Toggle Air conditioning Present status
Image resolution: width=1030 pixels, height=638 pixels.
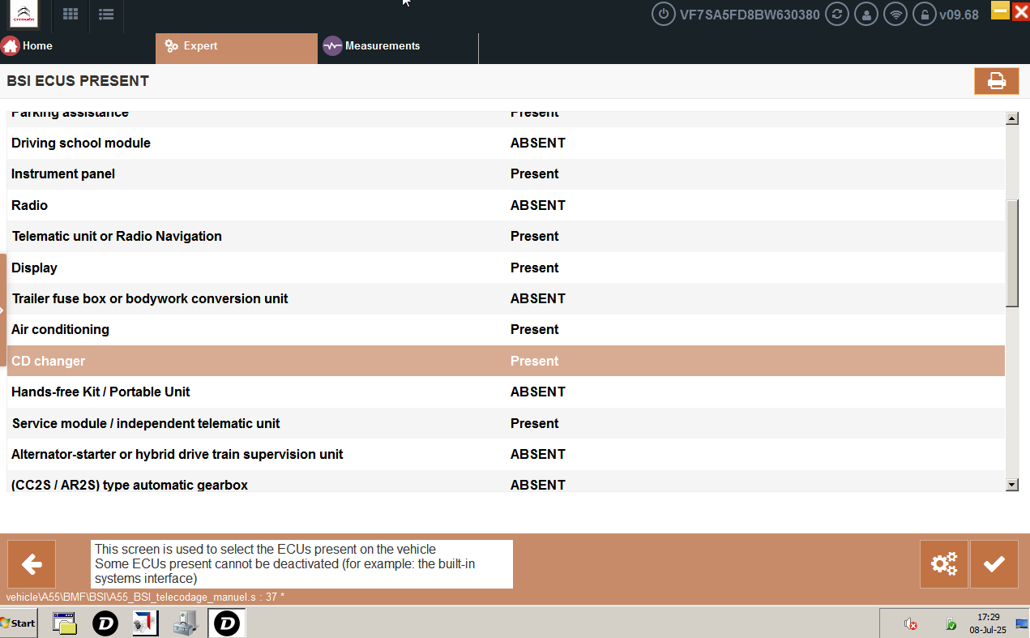coord(534,329)
